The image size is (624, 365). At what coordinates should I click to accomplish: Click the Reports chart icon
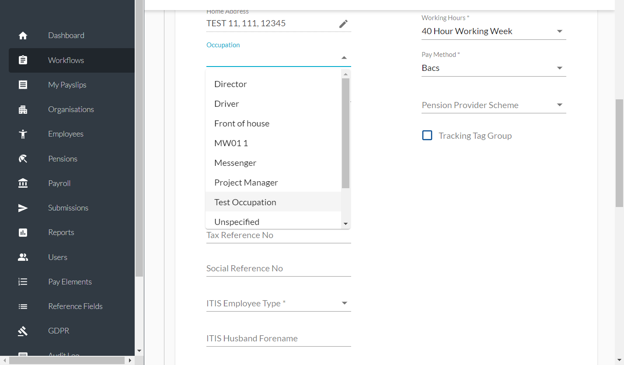23,232
